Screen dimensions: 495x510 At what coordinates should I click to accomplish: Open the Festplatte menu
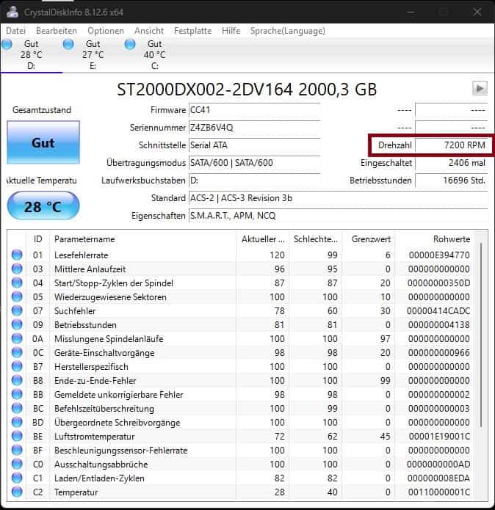tap(192, 31)
